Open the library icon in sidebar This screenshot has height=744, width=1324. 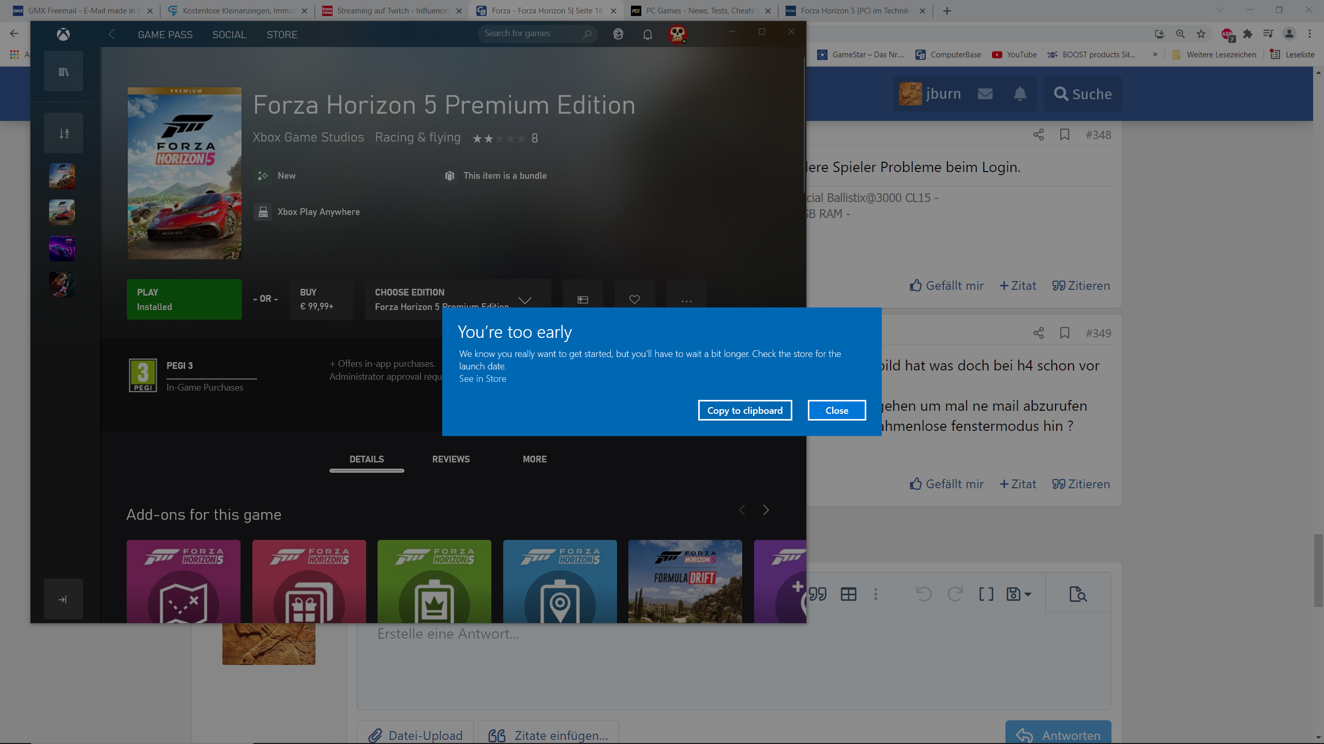63,72
